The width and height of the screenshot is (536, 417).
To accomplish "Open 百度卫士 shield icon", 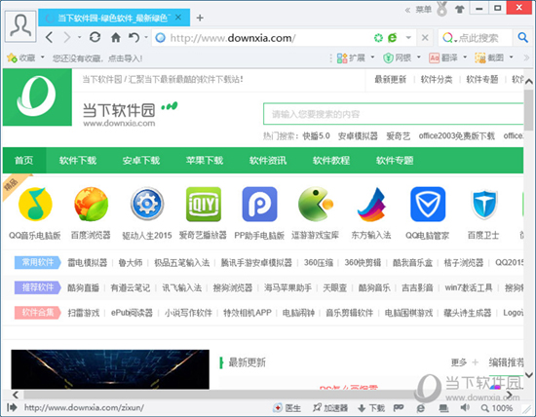I will point(484,204).
